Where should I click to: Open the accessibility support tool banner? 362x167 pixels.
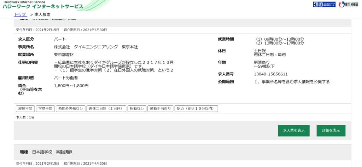pyautogui.click(x=323, y=5)
